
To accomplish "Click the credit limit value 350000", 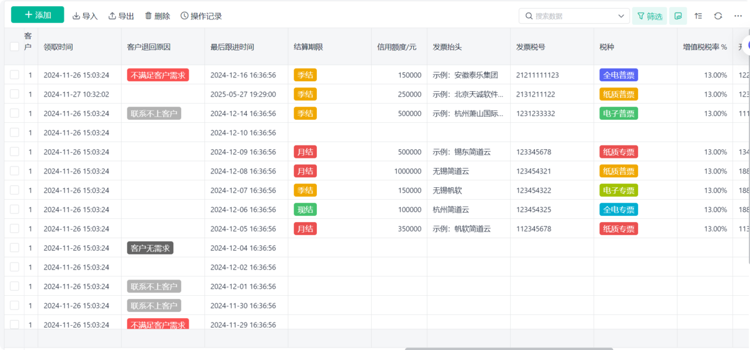I will coord(409,229).
